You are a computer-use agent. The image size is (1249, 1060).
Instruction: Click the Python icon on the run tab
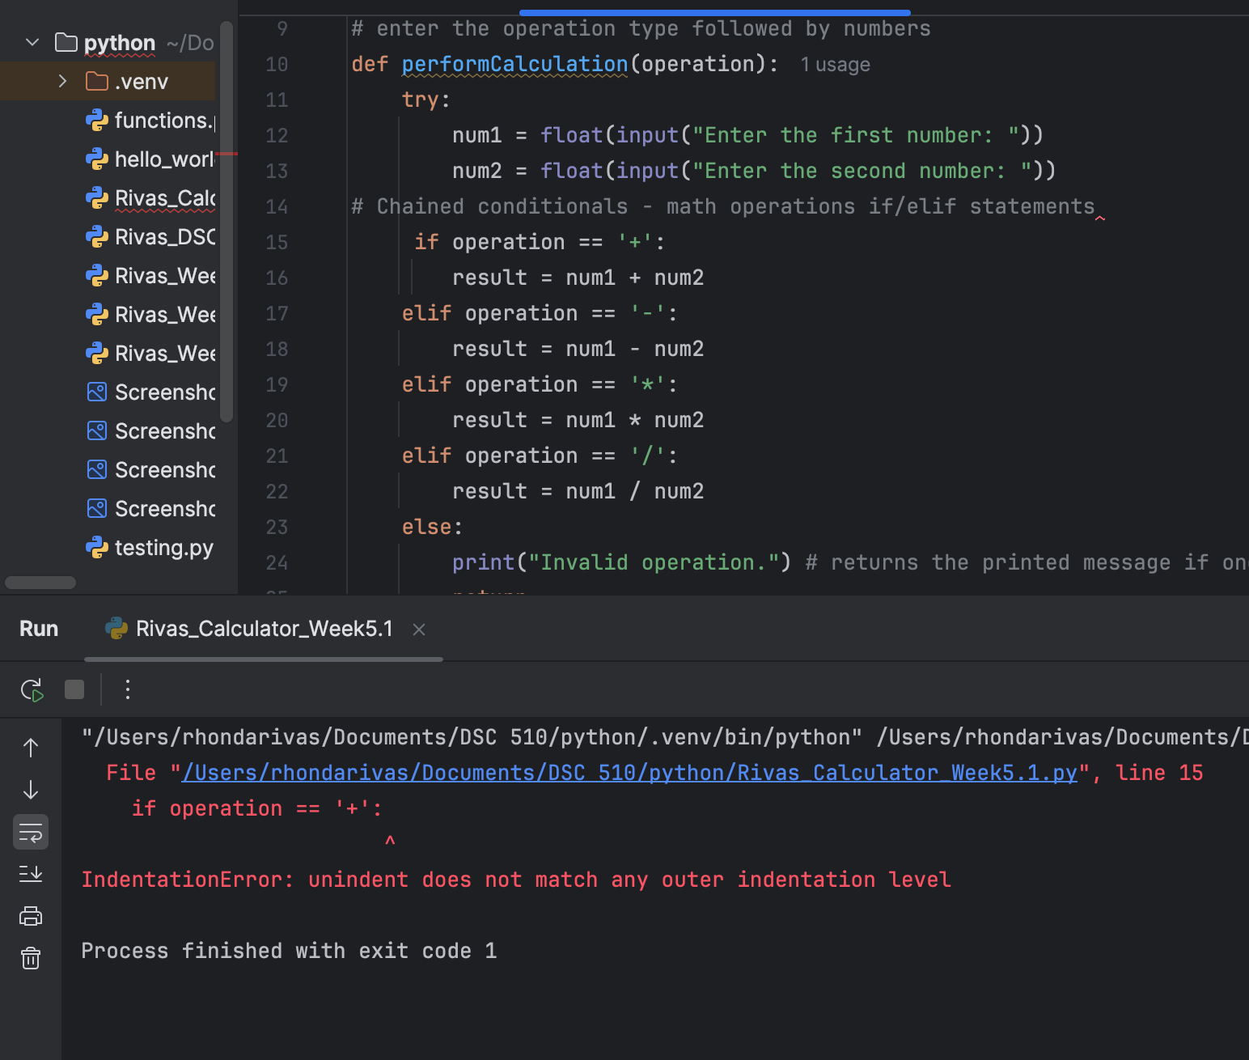pyautogui.click(x=116, y=628)
